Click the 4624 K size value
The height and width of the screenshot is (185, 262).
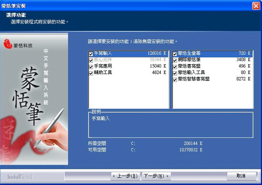pyautogui.click(x=159, y=72)
